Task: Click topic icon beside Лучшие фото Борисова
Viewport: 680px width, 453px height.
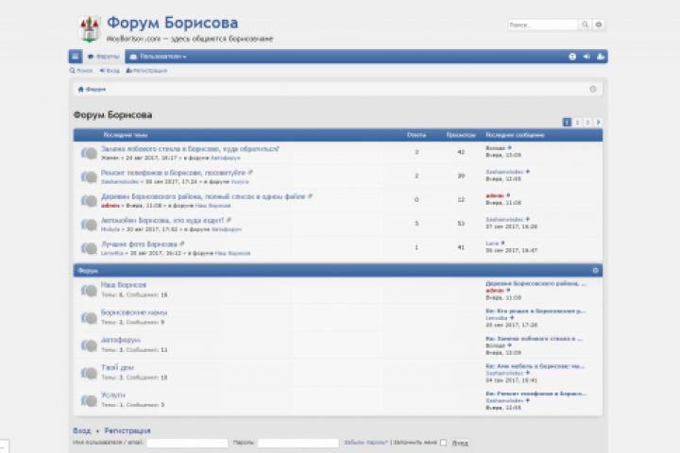Action: [x=89, y=248]
